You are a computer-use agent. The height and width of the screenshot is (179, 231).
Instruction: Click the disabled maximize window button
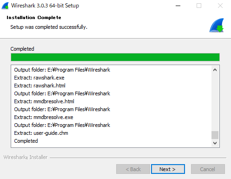tap(199, 6)
